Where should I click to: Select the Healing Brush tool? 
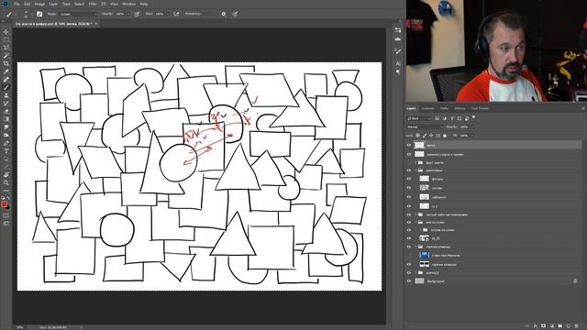pyautogui.click(x=6, y=80)
